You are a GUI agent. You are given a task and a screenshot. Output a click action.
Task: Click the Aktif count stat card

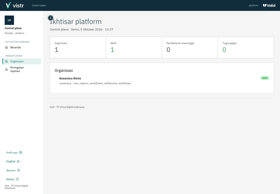pos(134,47)
